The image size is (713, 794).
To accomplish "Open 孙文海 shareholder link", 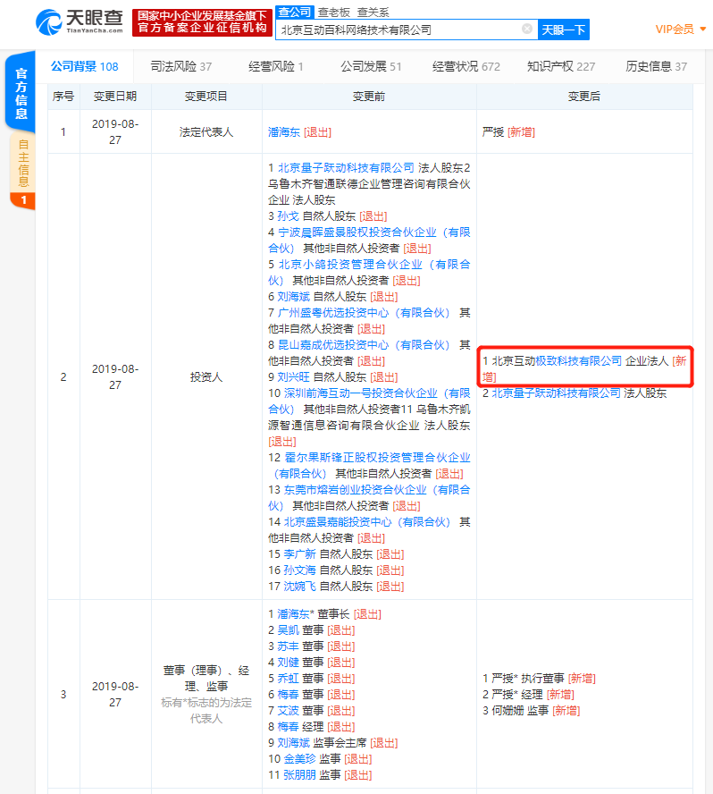I will [299, 570].
